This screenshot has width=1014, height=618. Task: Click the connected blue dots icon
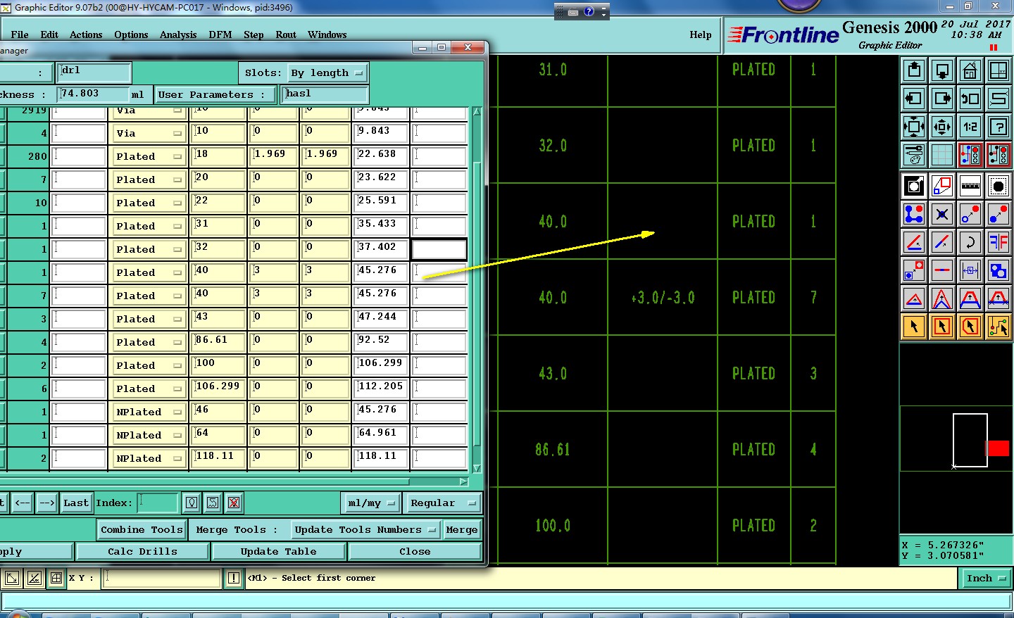click(x=914, y=214)
